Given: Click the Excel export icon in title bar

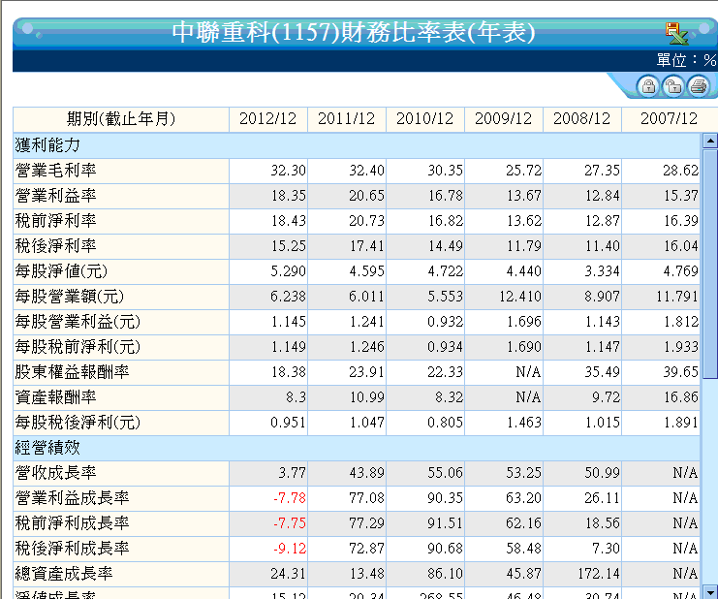Looking at the screenshot, I should pos(676,33).
